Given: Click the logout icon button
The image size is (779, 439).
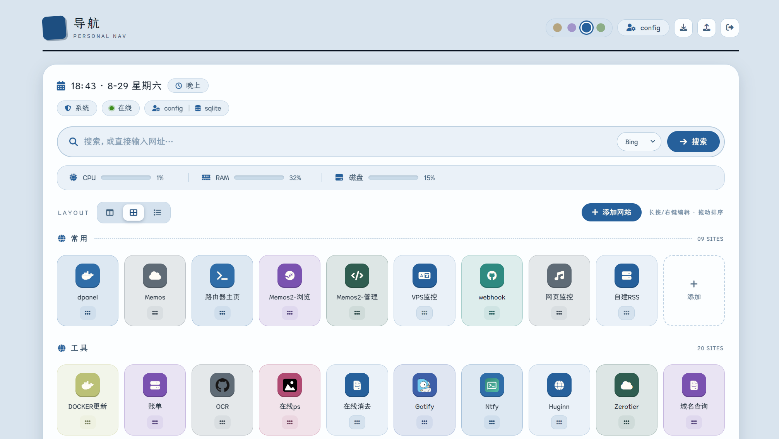Looking at the screenshot, I should click(x=730, y=28).
